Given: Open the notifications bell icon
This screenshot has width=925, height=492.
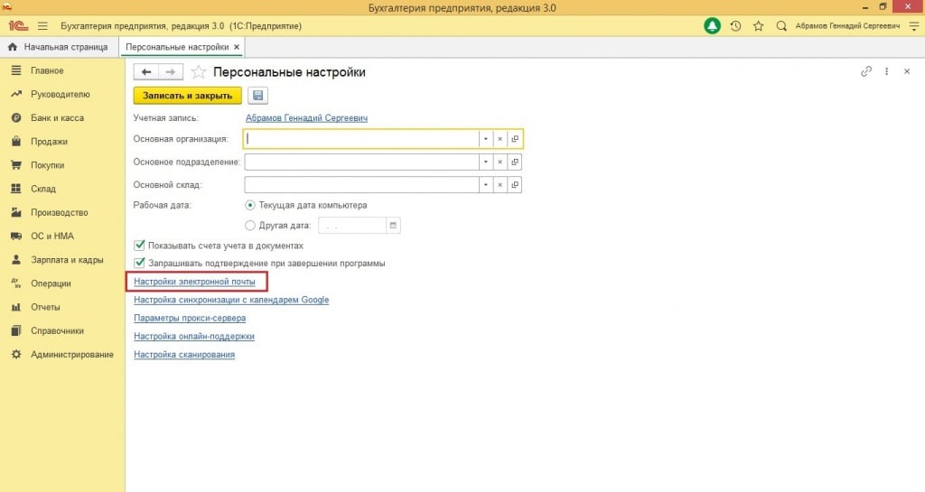Looking at the screenshot, I should [713, 26].
